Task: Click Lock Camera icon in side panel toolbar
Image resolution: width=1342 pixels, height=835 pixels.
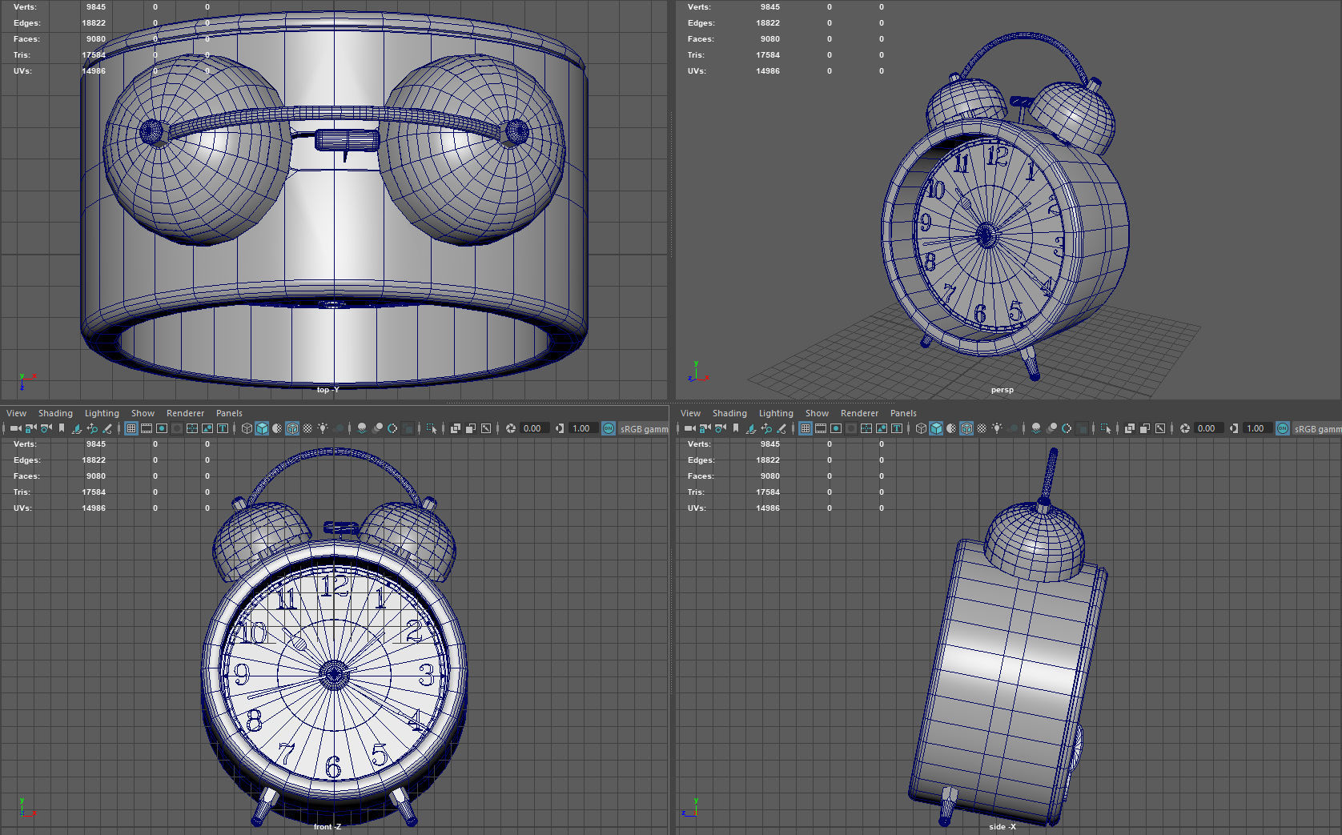Action: [705, 428]
